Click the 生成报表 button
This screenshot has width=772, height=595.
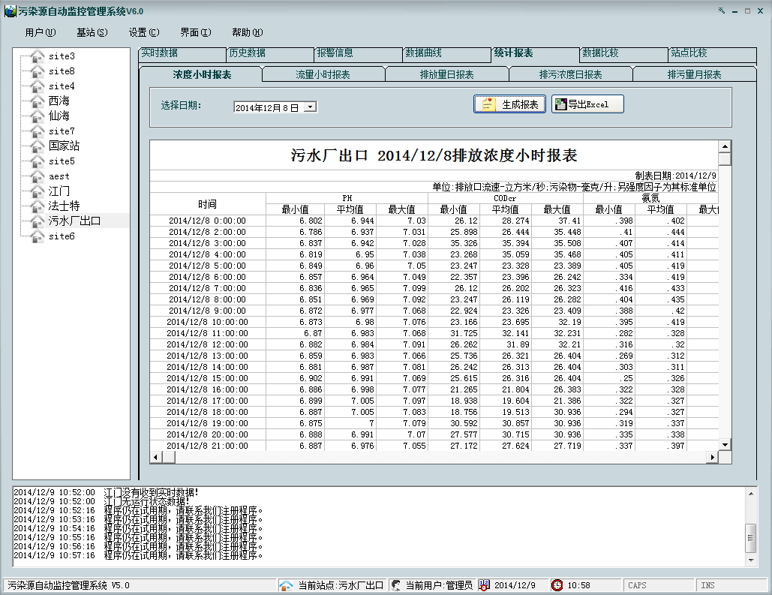[x=510, y=104]
